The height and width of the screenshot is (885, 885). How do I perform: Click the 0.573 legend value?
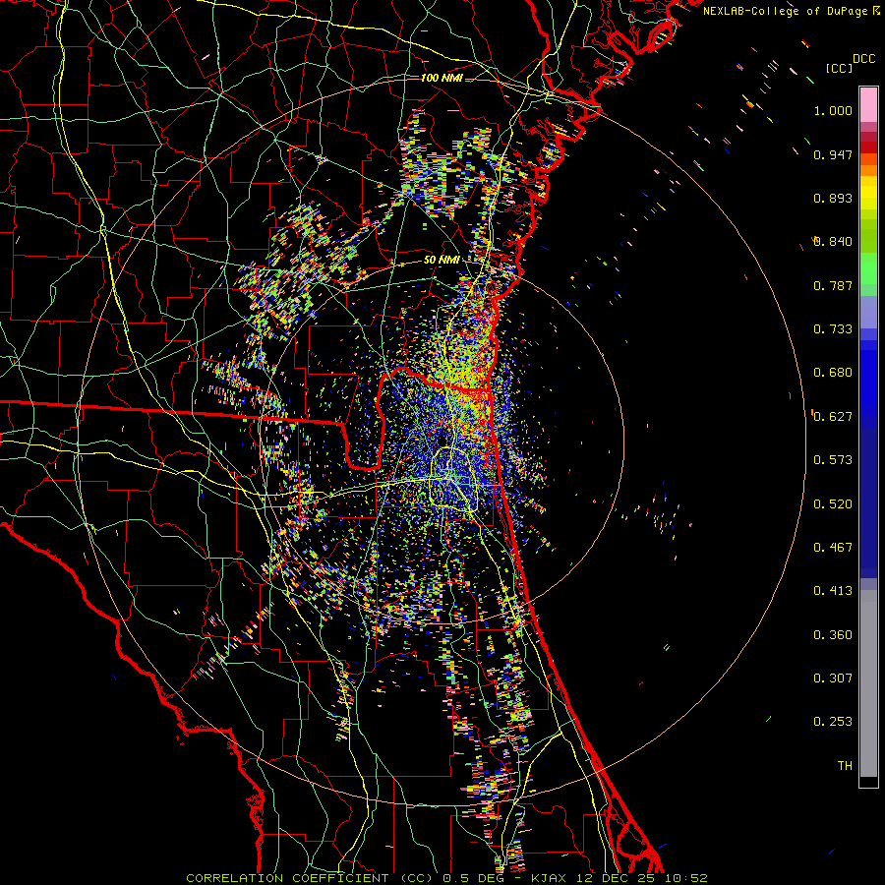[x=833, y=460]
